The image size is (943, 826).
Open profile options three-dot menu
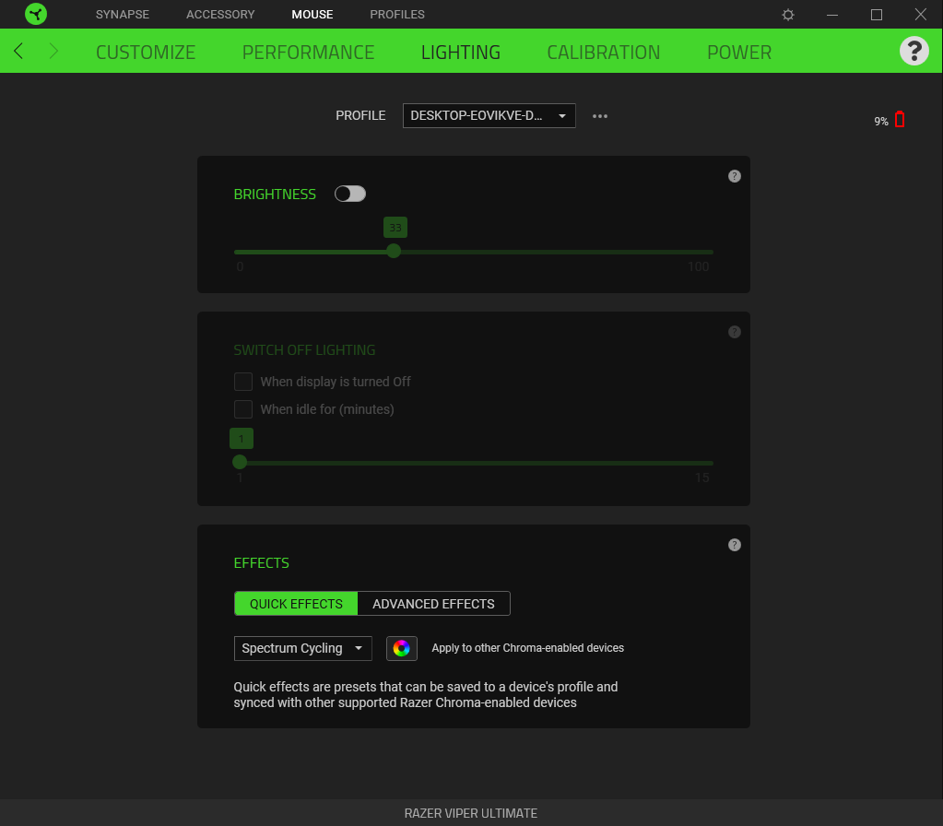599,116
